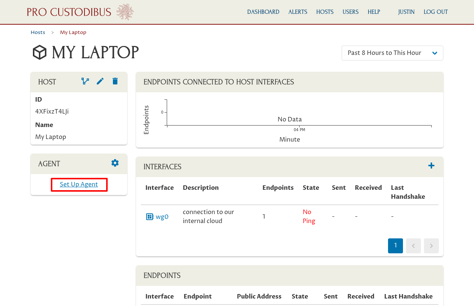Click previous page arrow in Interfaces
The width and height of the screenshot is (474, 306).
point(413,246)
